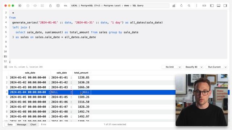Click the Beautify button
The image size is (232, 130).
coord(191,67)
